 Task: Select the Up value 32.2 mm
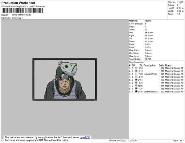[149, 39]
